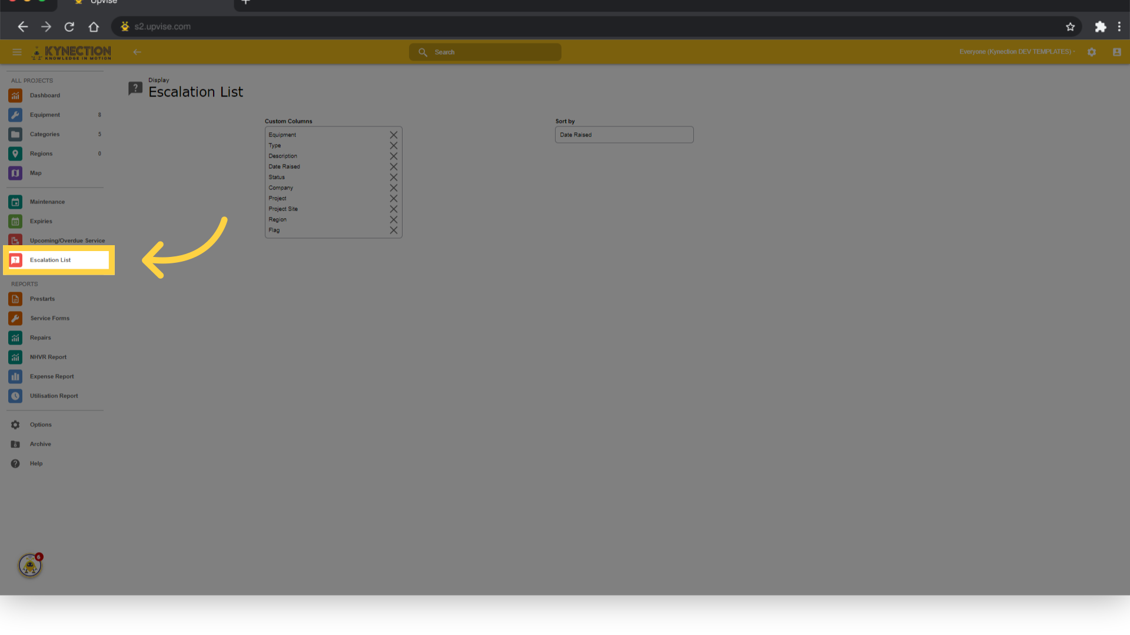Click the Utilisation Report clock icon
The width and height of the screenshot is (1130, 635).
coord(15,396)
